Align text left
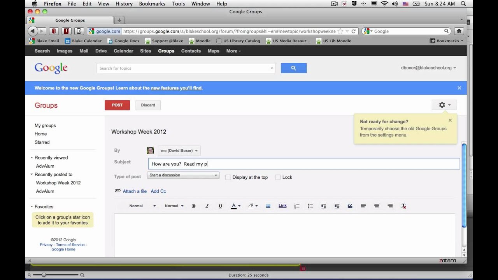 (x=363, y=206)
